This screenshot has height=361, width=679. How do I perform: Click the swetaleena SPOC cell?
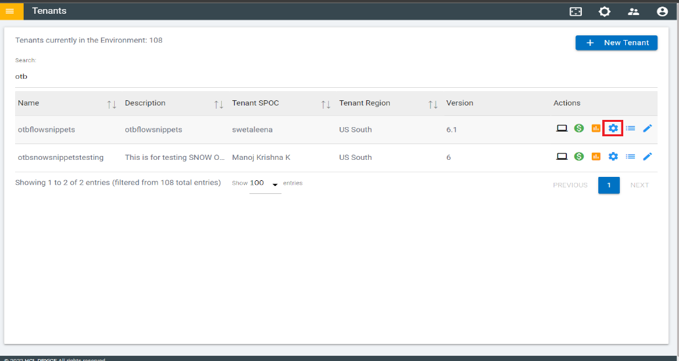pyautogui.click(x=253, y=130)
